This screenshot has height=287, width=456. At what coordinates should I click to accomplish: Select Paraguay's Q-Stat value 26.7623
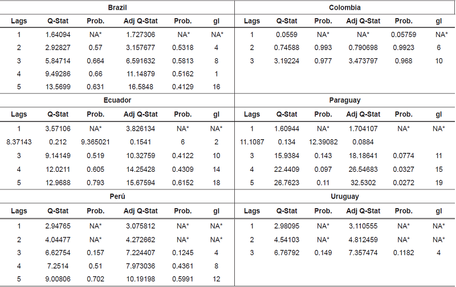click(x=286, y=182)
